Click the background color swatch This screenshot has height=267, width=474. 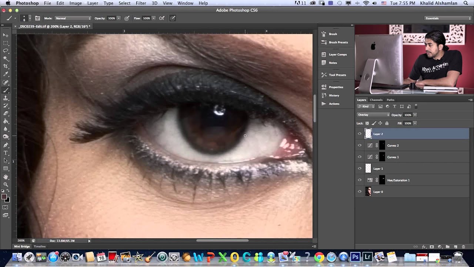[8, 200]
